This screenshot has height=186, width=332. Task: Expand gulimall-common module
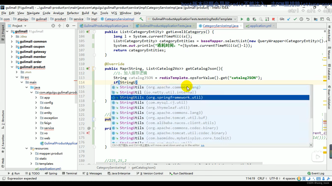pyautogui.click(x=12, y=42)
